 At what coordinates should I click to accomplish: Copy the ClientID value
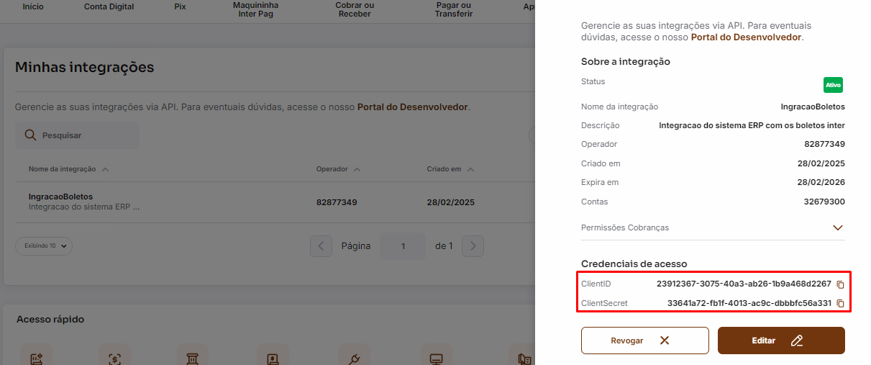tap(840, 284)
